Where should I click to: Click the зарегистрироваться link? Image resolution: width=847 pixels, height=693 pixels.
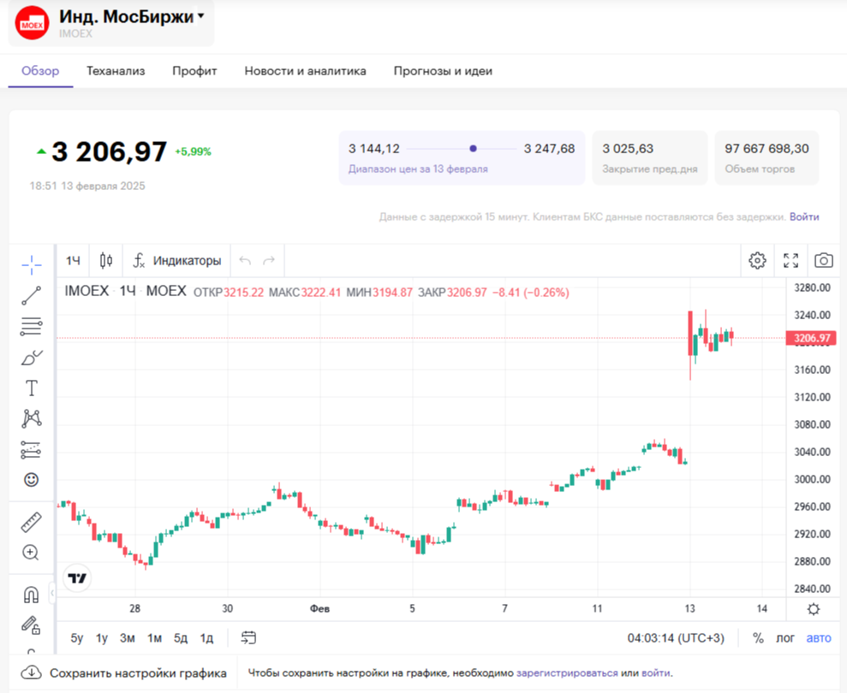pos(566,672)
